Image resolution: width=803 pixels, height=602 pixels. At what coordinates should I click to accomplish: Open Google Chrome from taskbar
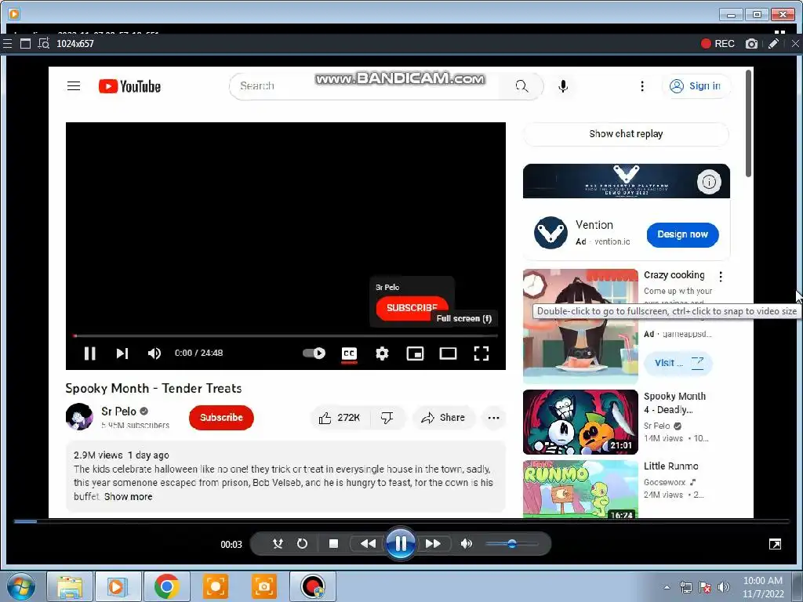[167, 586]
